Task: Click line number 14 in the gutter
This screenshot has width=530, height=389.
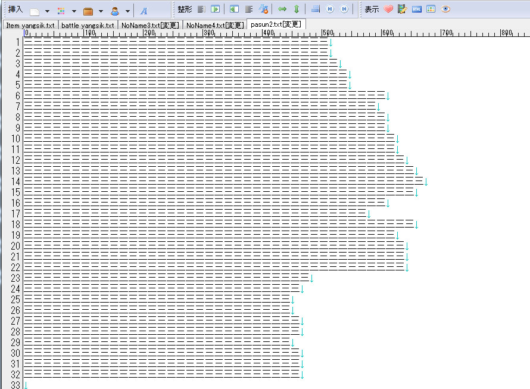Action: [15, 182]
